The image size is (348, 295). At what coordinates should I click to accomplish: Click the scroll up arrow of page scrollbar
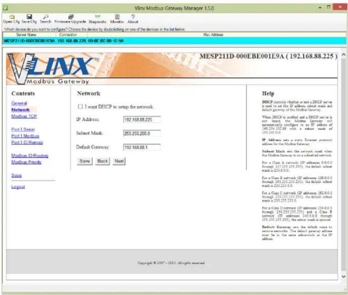[x=343, y=55]
